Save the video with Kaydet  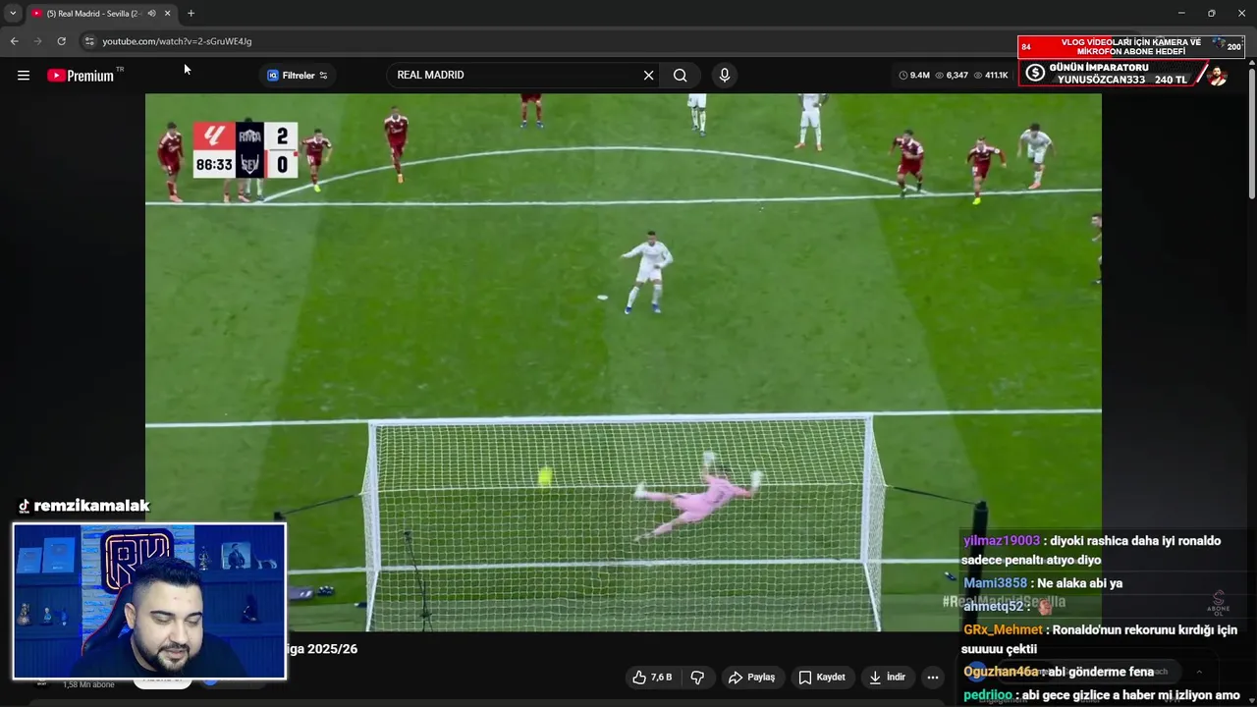coord(822,678)
